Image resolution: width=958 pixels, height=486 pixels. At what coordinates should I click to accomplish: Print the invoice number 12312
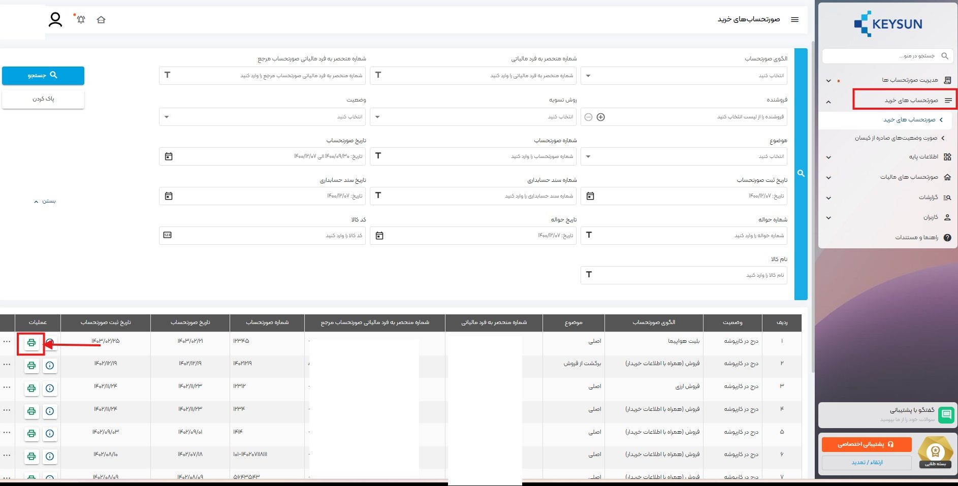31,388
